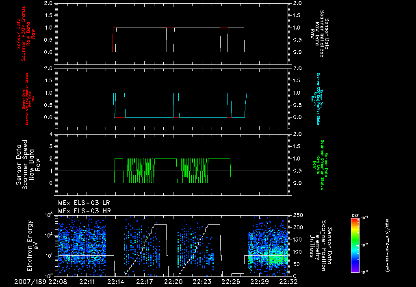Image resolution: width=416 pixels, height=287 pixels.
Task: Select the 10^-6 color bar tick label
Action: pyautogui.click(x=365, y=272)
